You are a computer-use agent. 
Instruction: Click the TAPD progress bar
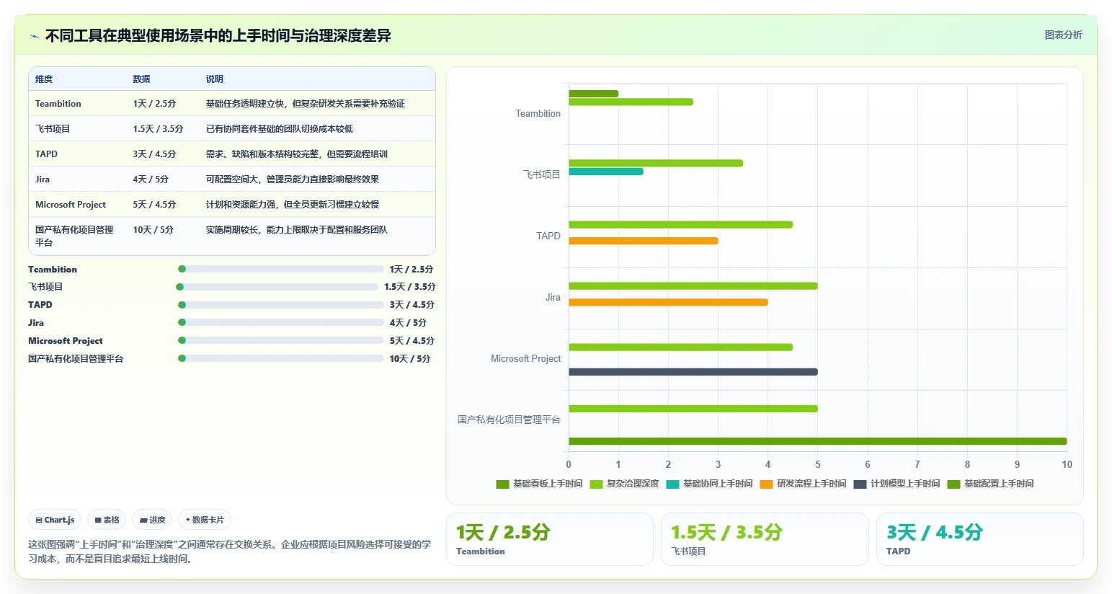[x=281, y=305]
